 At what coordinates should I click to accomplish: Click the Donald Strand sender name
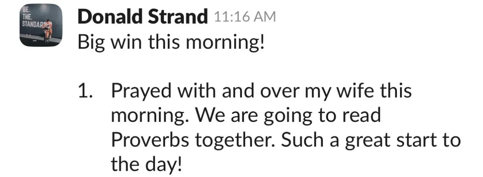pyautogui.click(x=142, y=16)
